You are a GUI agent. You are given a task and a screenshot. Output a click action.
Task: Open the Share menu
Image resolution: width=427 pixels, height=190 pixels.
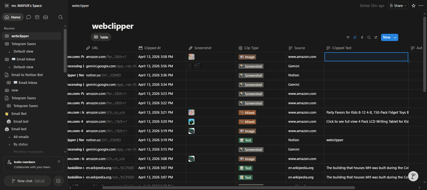click(x=398, y=6)
